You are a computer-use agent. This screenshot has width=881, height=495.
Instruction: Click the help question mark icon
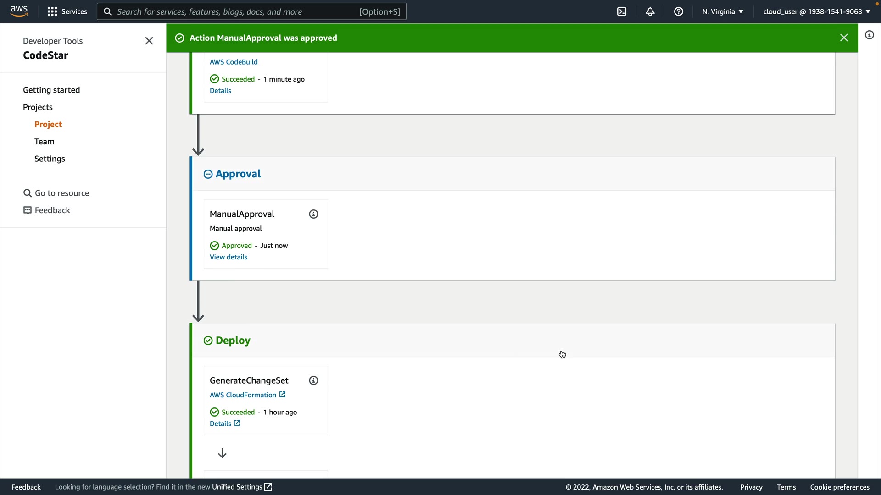click(x=679, y=11)
